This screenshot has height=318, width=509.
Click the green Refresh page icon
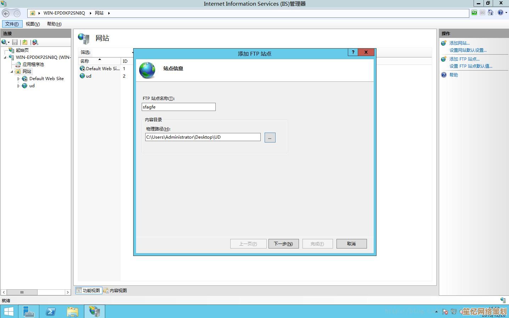pos(474,13)
